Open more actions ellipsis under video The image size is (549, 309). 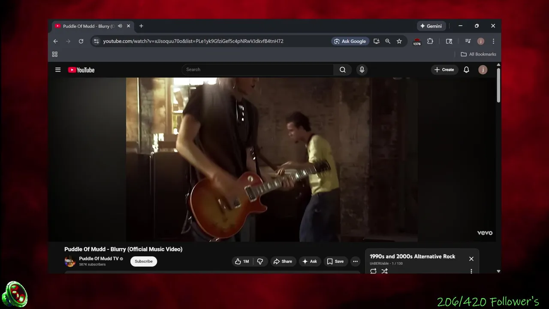pyautogui.click(x=355, y=261)
